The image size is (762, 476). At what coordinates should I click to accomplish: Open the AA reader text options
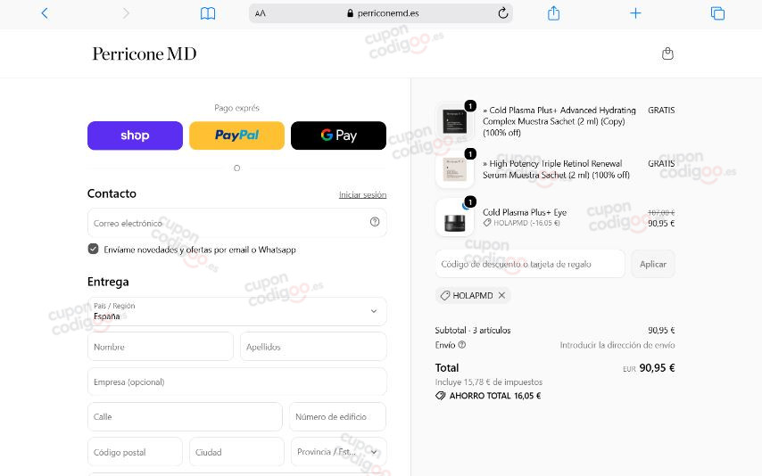click(261, 13)
